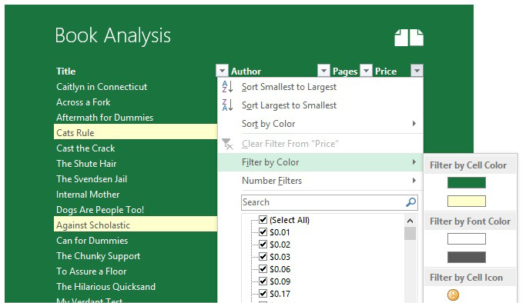Viewport: 526px width, 303px height.
Task: Open the Title column filter dropdown
Action: [x=222, y=71]
